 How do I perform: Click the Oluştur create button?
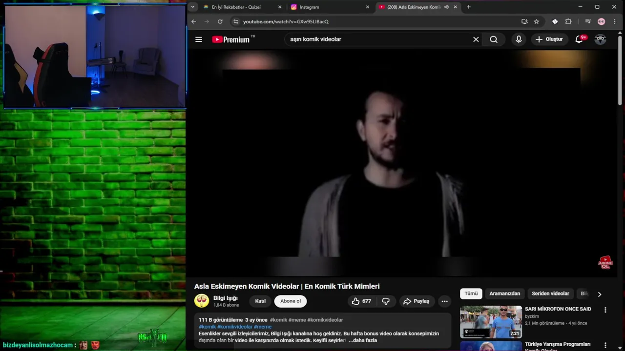tap(549, 39)
